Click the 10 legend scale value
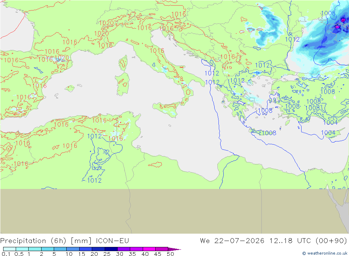The width and height of the screenshot is (349, 256). 69,254
